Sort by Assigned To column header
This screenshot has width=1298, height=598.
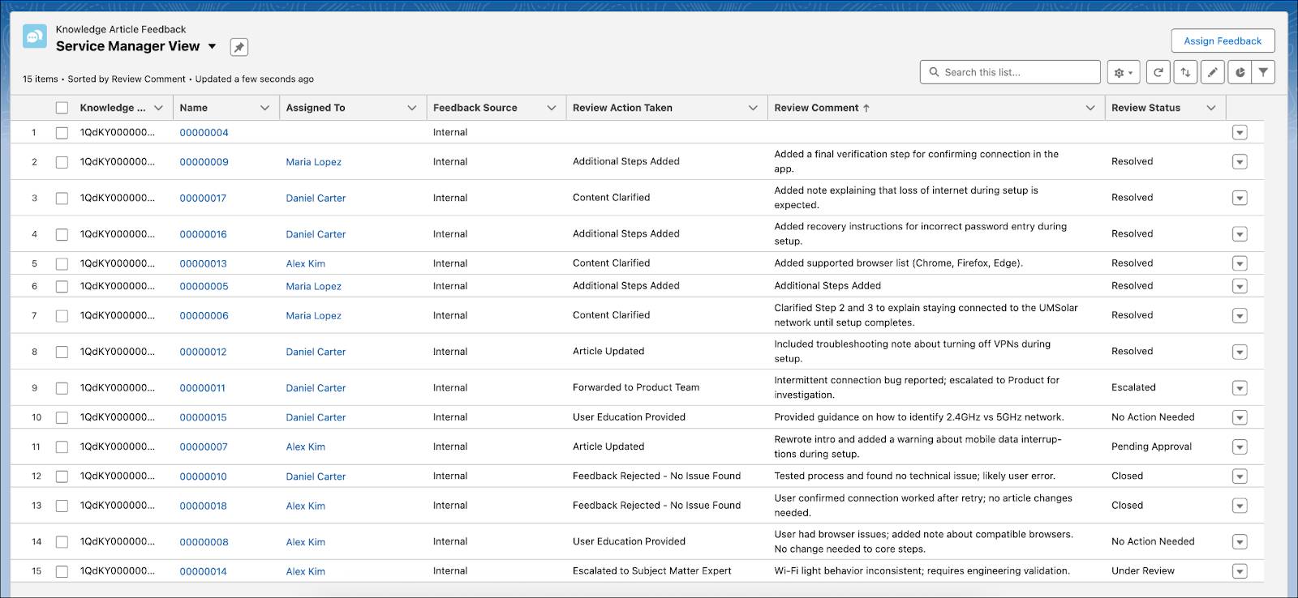pos(316,108)
